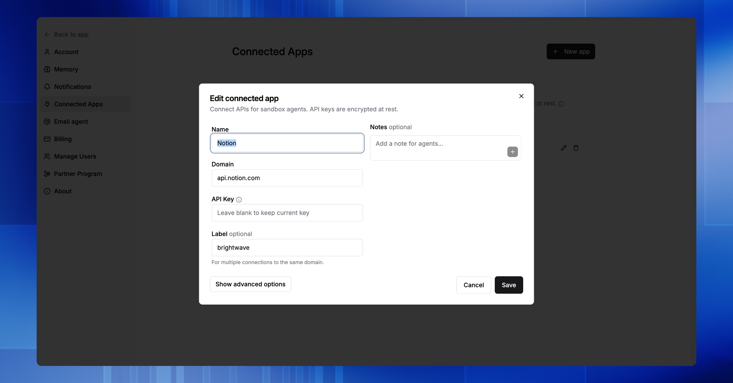Screen dimensions: 733x383
Task: Expand Show advanced options
Action: (250, 284)
